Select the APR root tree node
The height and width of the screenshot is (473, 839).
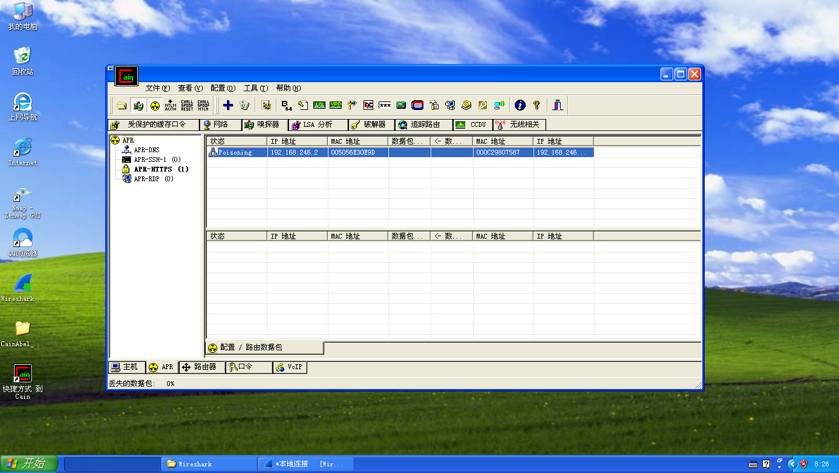click(x=128, y=140)
